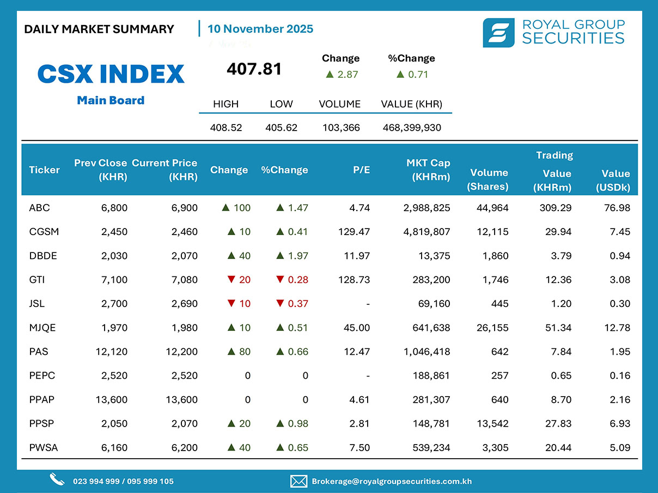Click the Main Board label under CSX INDEX
This screenshot has width=658, height=493.
click(x=111, y=100)
